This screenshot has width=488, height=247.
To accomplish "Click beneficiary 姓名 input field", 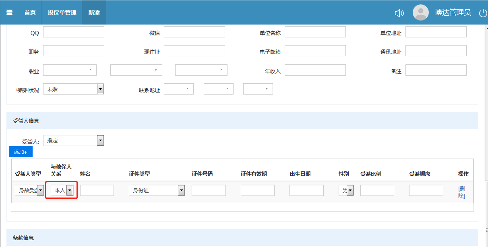I will 97,190.
